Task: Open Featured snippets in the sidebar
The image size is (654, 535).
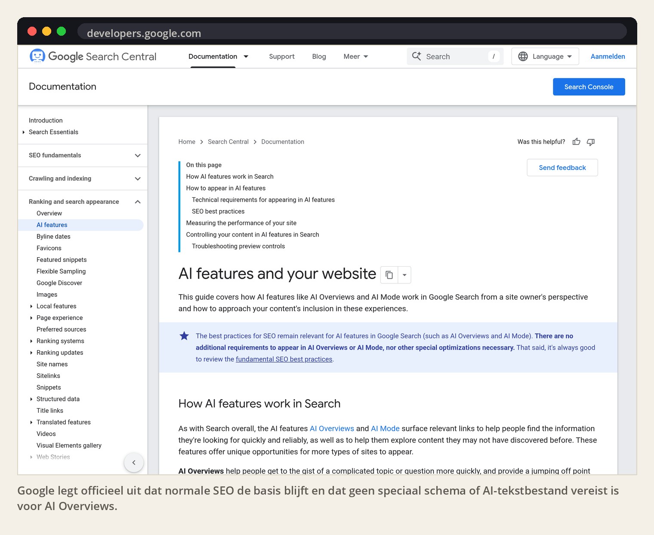Action: coord(62,260)
